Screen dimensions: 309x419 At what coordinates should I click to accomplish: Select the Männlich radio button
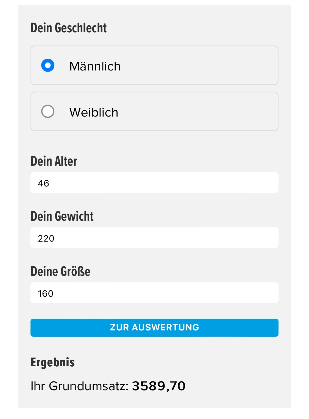pos(48,66)
